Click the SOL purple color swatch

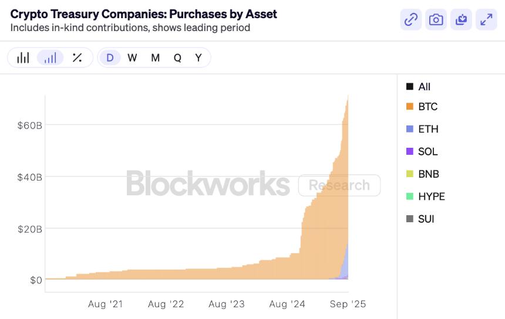tap(410, 151)
